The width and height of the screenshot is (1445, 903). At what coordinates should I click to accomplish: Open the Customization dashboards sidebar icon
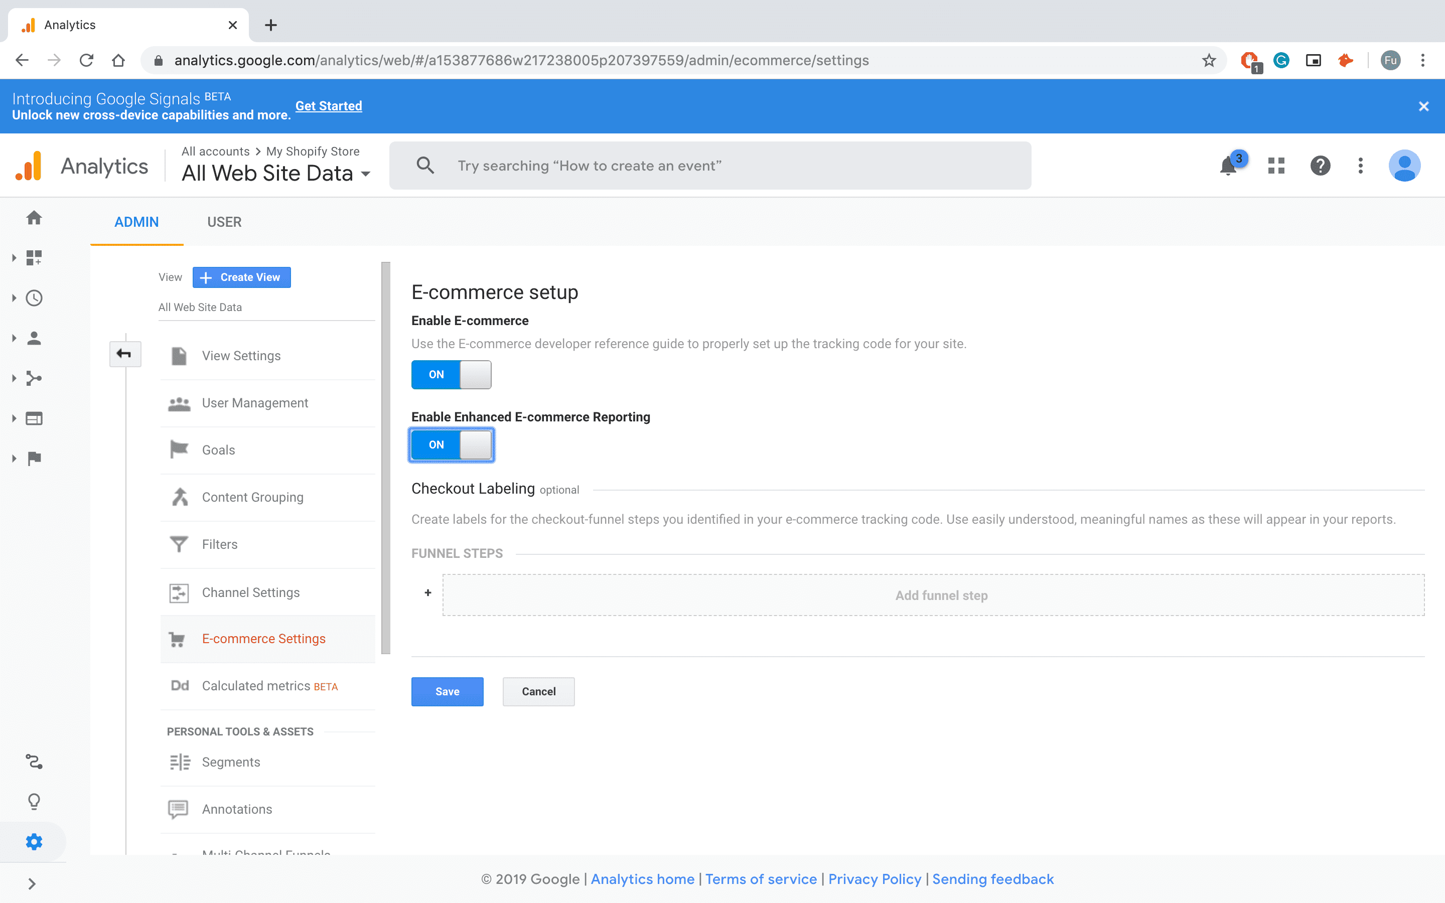pos(34,257)
